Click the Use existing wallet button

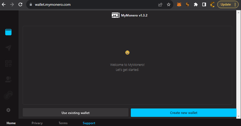(x=75, y=113)
